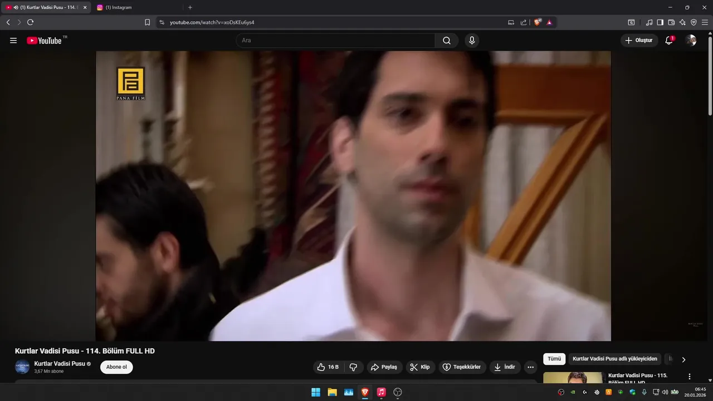The width and height of the screenshot is (713, 401).
Task: Click the video player to pause playback
Action: (353, 196)
